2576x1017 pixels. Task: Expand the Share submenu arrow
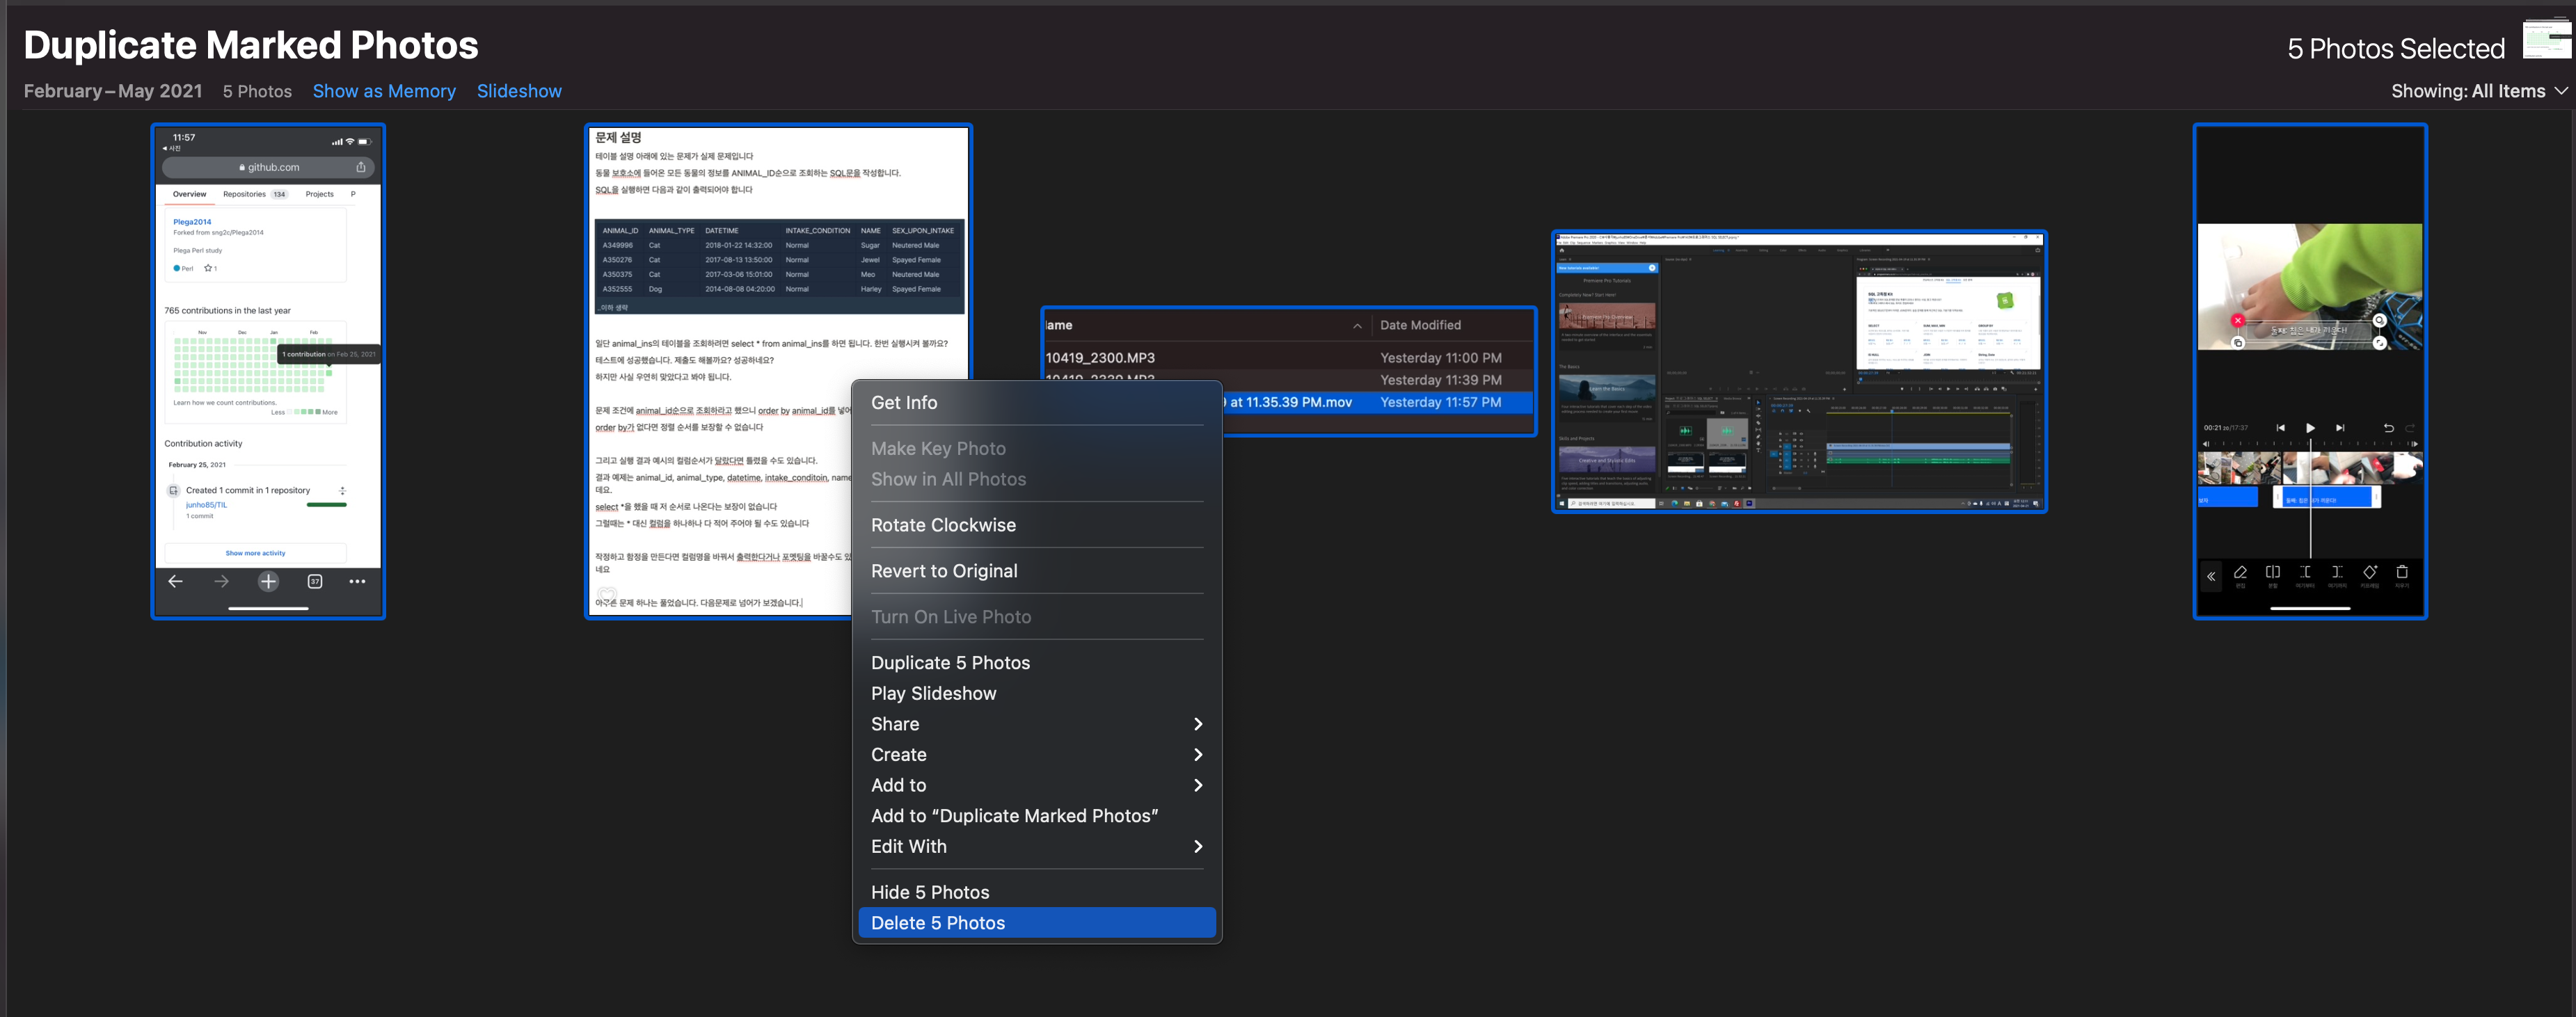1197,724
